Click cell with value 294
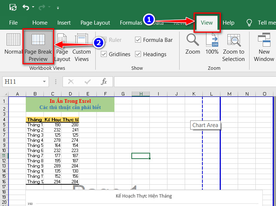Image resolution: width=276 pixels, height=206 pixels. (x=53, y=182)
